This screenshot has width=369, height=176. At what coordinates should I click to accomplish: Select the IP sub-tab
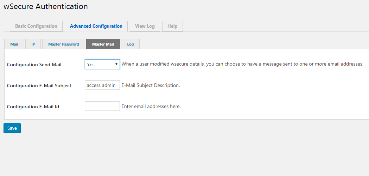pyautogui.click(x=33, y=44)
